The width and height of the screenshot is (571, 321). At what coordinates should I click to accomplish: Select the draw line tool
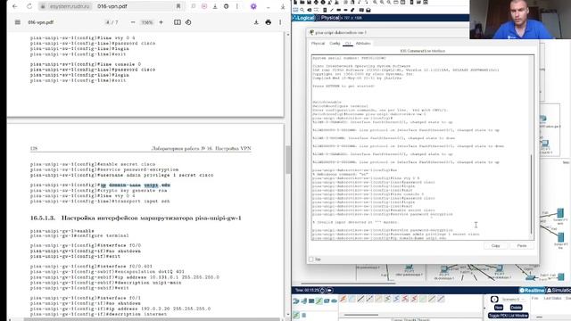331,10
